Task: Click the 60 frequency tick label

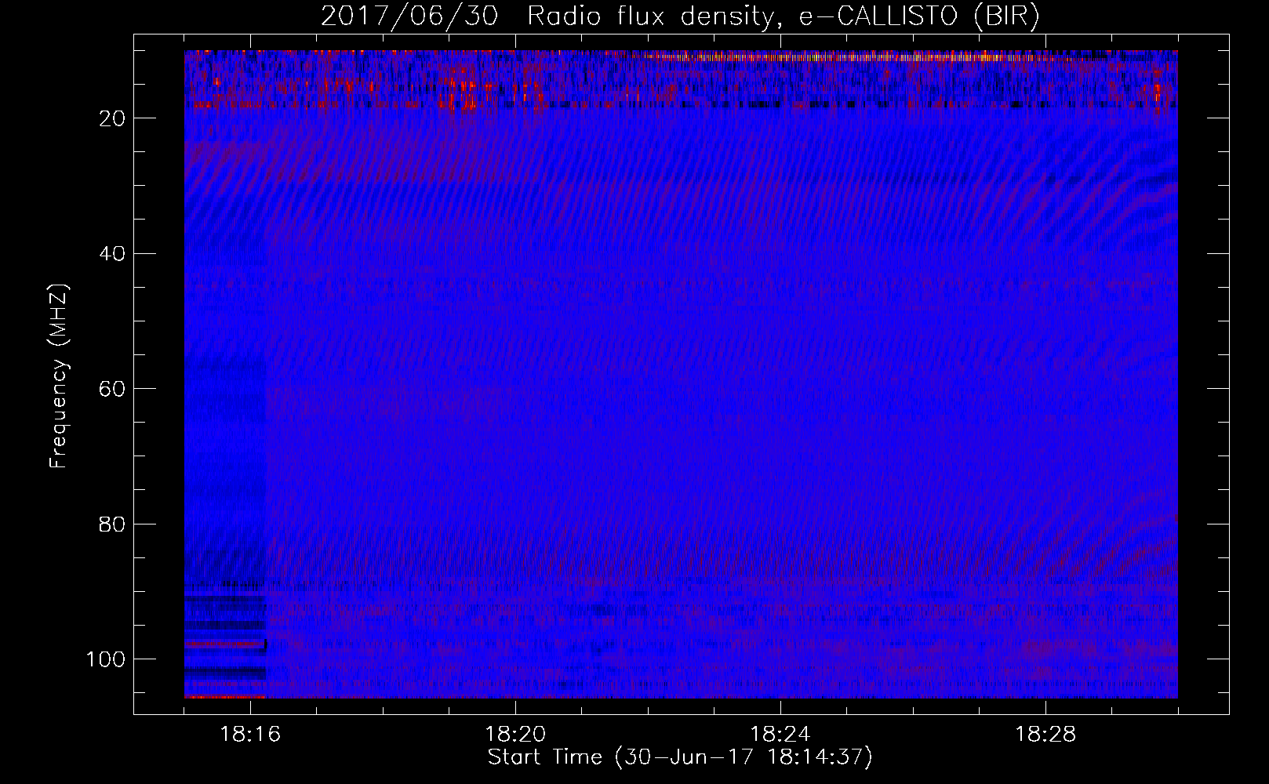Action: (113, 389)
